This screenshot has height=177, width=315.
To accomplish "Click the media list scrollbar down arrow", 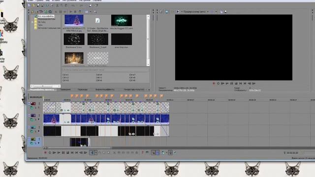I will click(148, 64).
